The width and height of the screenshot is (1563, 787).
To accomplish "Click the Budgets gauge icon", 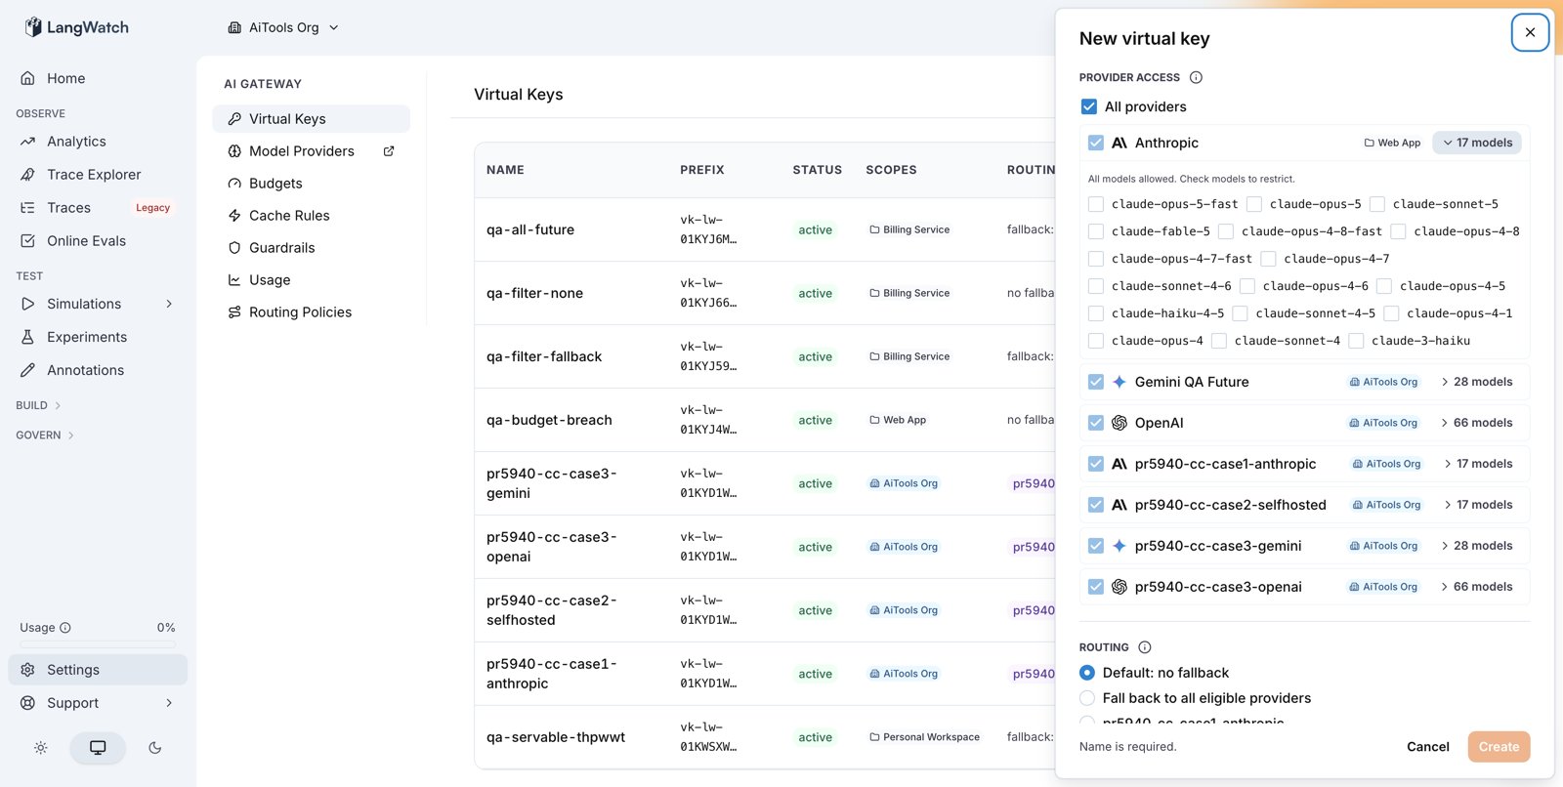I will (234, 184).
